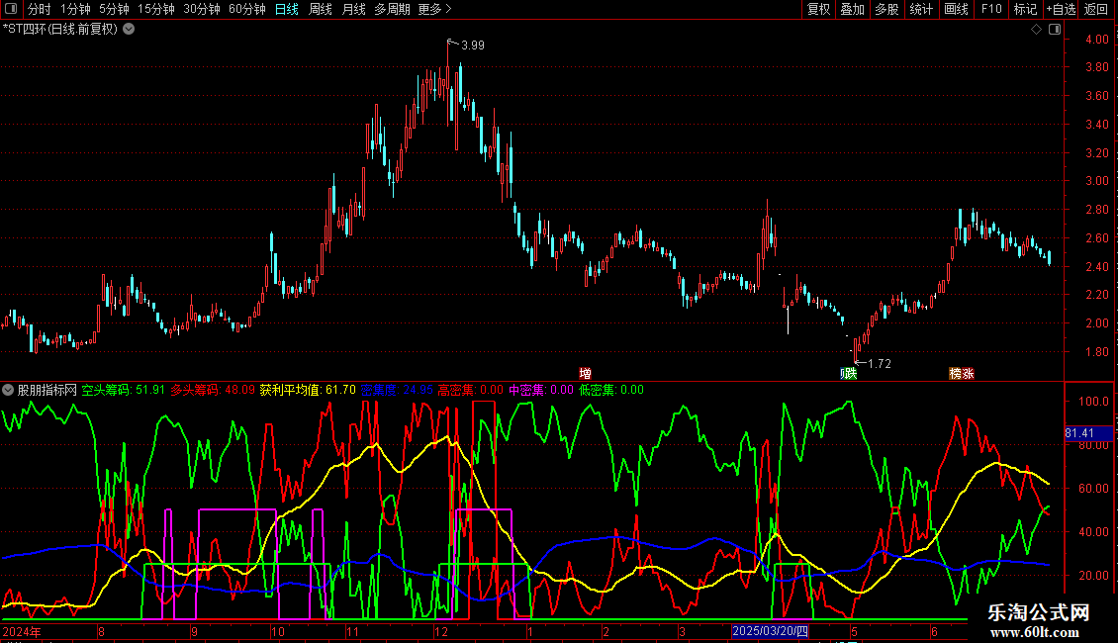Screen dimensions: 1118x643
Task: Click the 股朋指标网 indicator name
Action: click(x=47, y=390)
